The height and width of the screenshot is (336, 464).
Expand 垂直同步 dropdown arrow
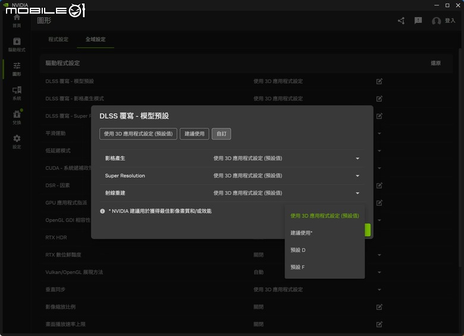point(379,290)
